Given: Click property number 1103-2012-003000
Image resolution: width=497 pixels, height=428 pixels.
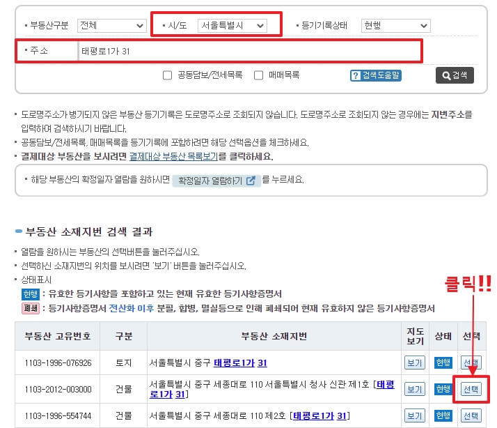Looking at the screenshot, I should click(x=58, y=390).
